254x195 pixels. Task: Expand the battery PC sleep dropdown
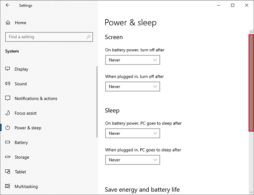click(132, 134)
